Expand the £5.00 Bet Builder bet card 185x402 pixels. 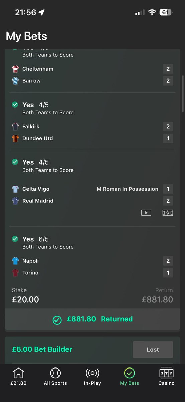(x=42, y=349)
